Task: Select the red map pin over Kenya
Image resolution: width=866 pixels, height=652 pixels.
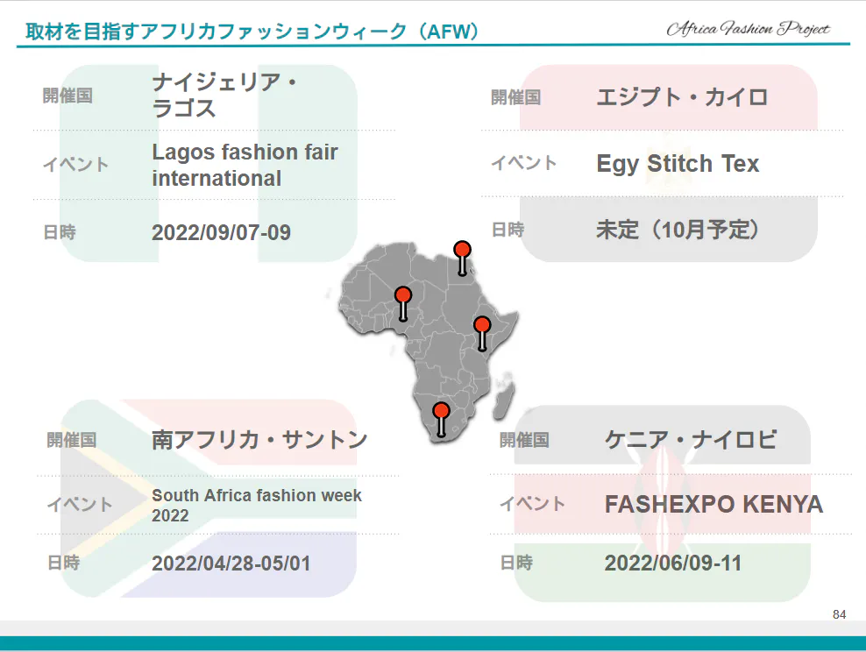Action: (481, 326)
